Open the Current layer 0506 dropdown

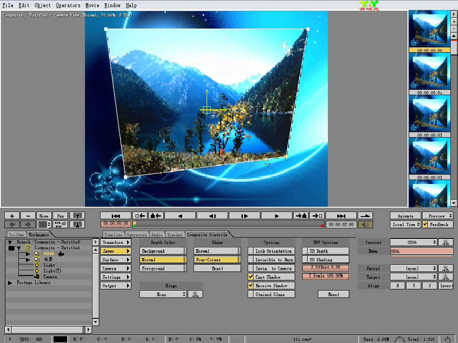click(x=414, y=243)
